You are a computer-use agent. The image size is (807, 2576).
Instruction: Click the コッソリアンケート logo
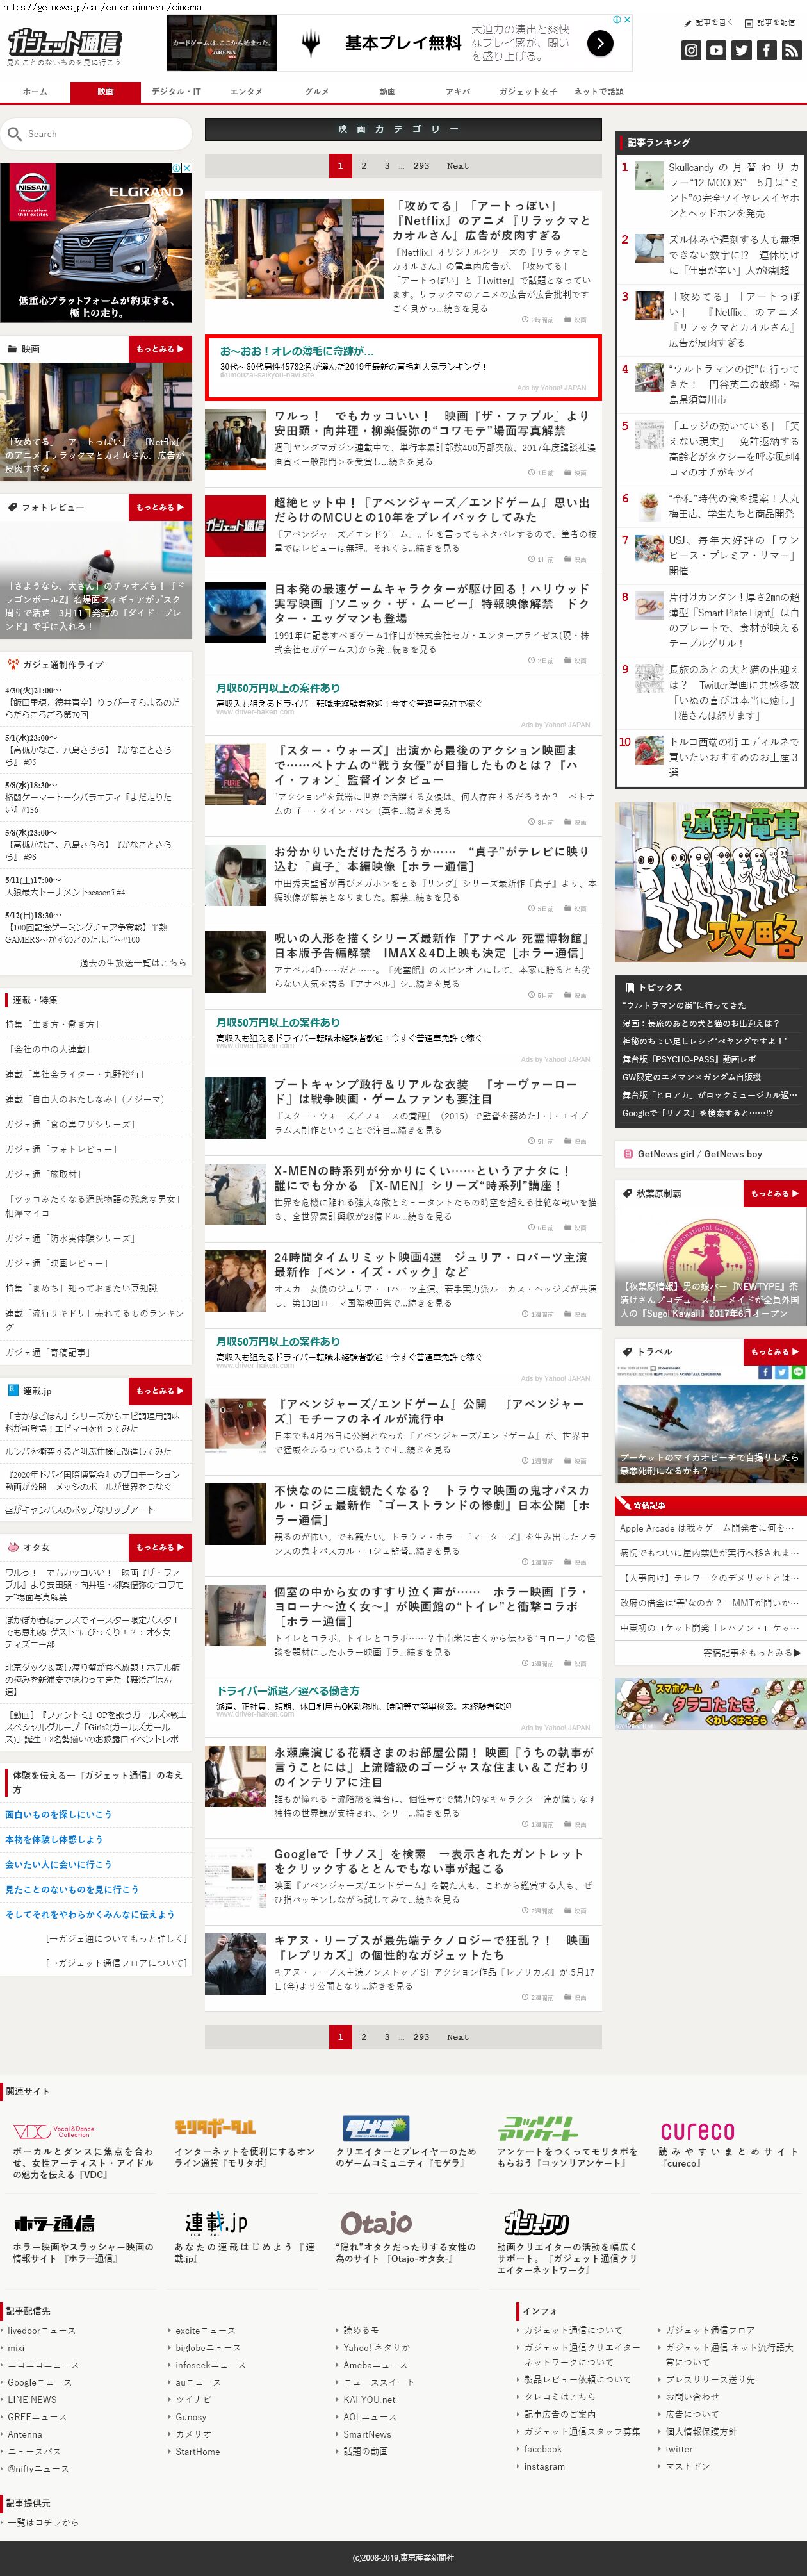538,2128
